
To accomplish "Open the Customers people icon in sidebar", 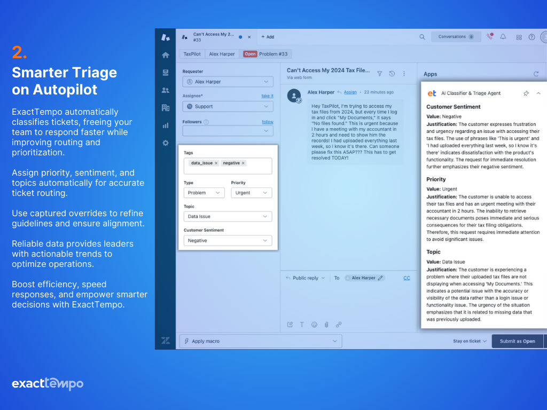I will [x=166, y=90].
